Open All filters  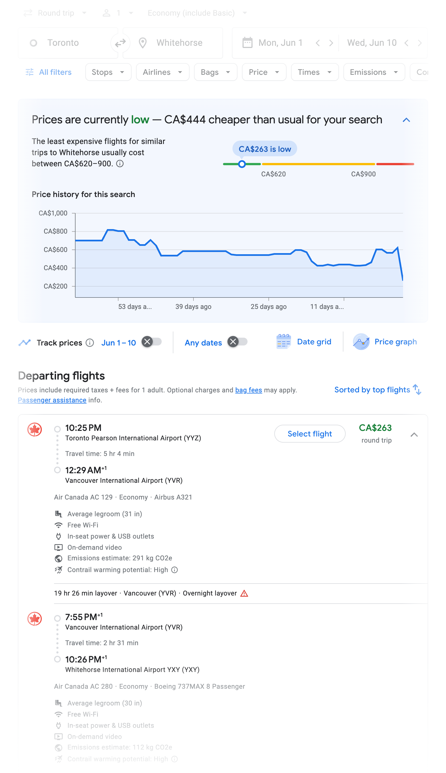tap(48, 72)
